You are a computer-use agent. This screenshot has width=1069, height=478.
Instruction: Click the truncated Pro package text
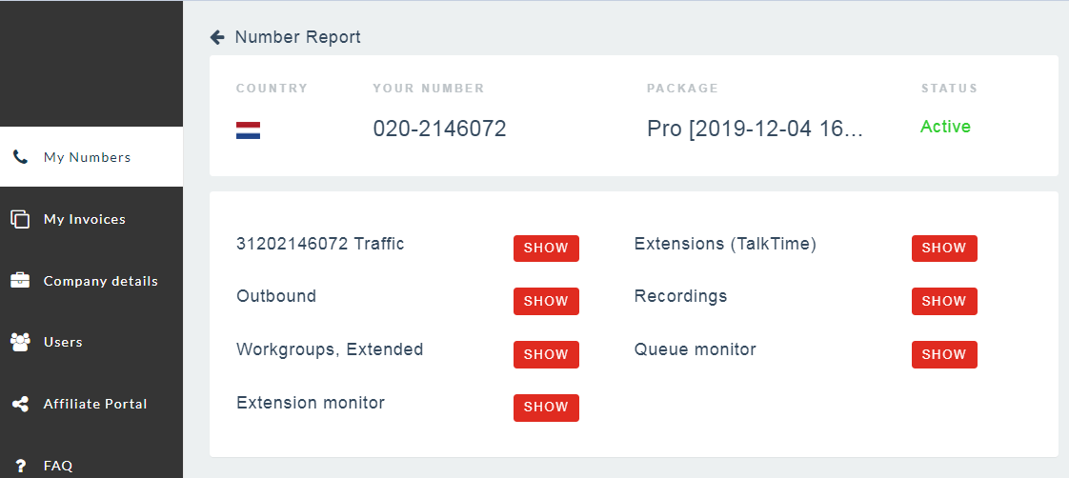(755, 129)
